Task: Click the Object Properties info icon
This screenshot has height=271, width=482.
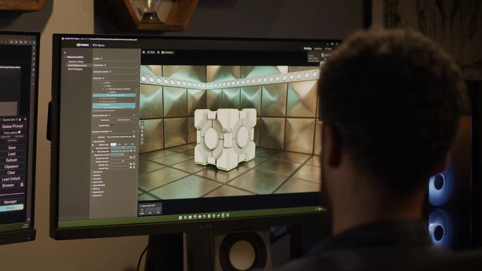Action: click(x=109, y=115)
